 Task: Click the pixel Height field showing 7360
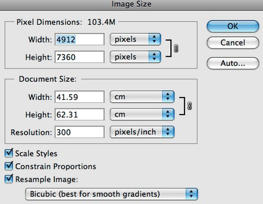[79, 57]
